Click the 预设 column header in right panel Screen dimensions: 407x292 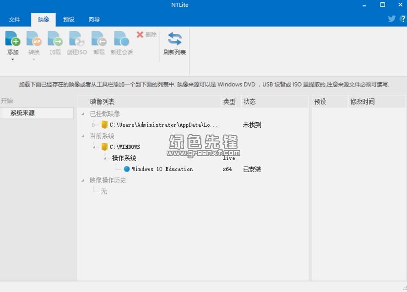(x=329, y=102)
